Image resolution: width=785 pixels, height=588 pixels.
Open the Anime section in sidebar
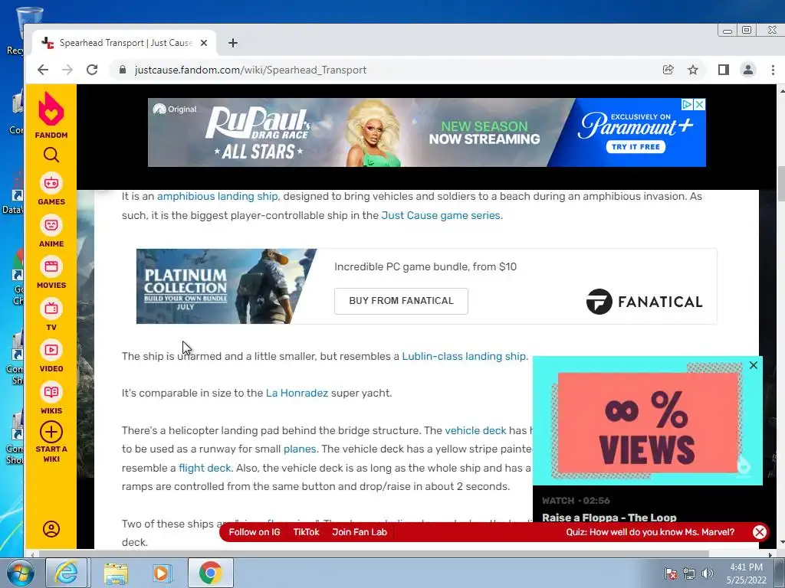(x=51, y=231)
